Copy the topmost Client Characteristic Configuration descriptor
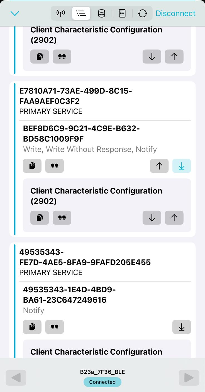Screen dimensions: 205x392 click(40, 57)
